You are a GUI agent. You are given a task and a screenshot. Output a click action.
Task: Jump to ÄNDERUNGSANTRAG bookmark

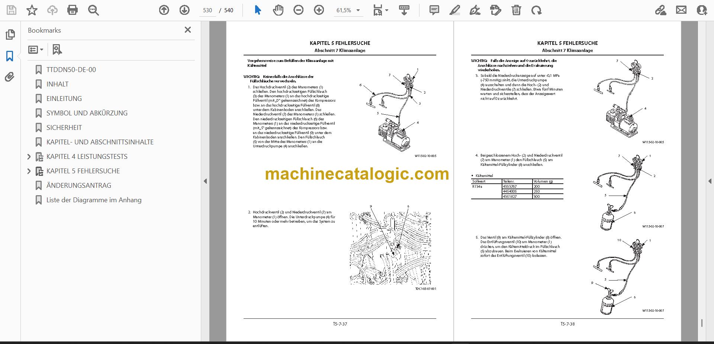(78, 186)
